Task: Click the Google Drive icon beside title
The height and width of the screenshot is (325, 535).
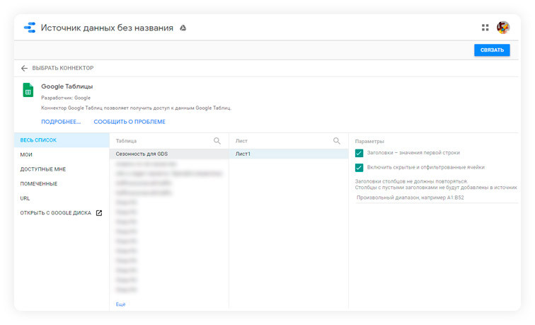Action: click(183, 28)
